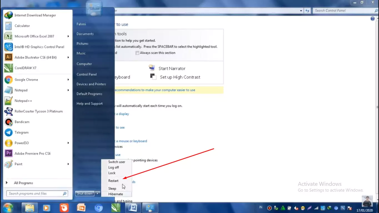Viewport: 379px width, 213px height.
Task: Toggle Always scan this section checkbox
Action: coord(137,53)
